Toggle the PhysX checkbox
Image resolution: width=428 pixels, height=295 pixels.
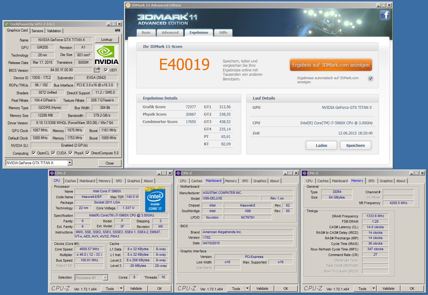pos(71,153)
